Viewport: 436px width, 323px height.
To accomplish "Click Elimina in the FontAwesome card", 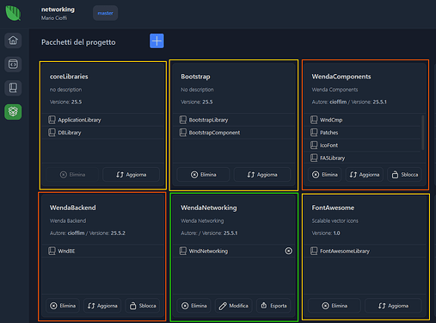I will point(335,306).
